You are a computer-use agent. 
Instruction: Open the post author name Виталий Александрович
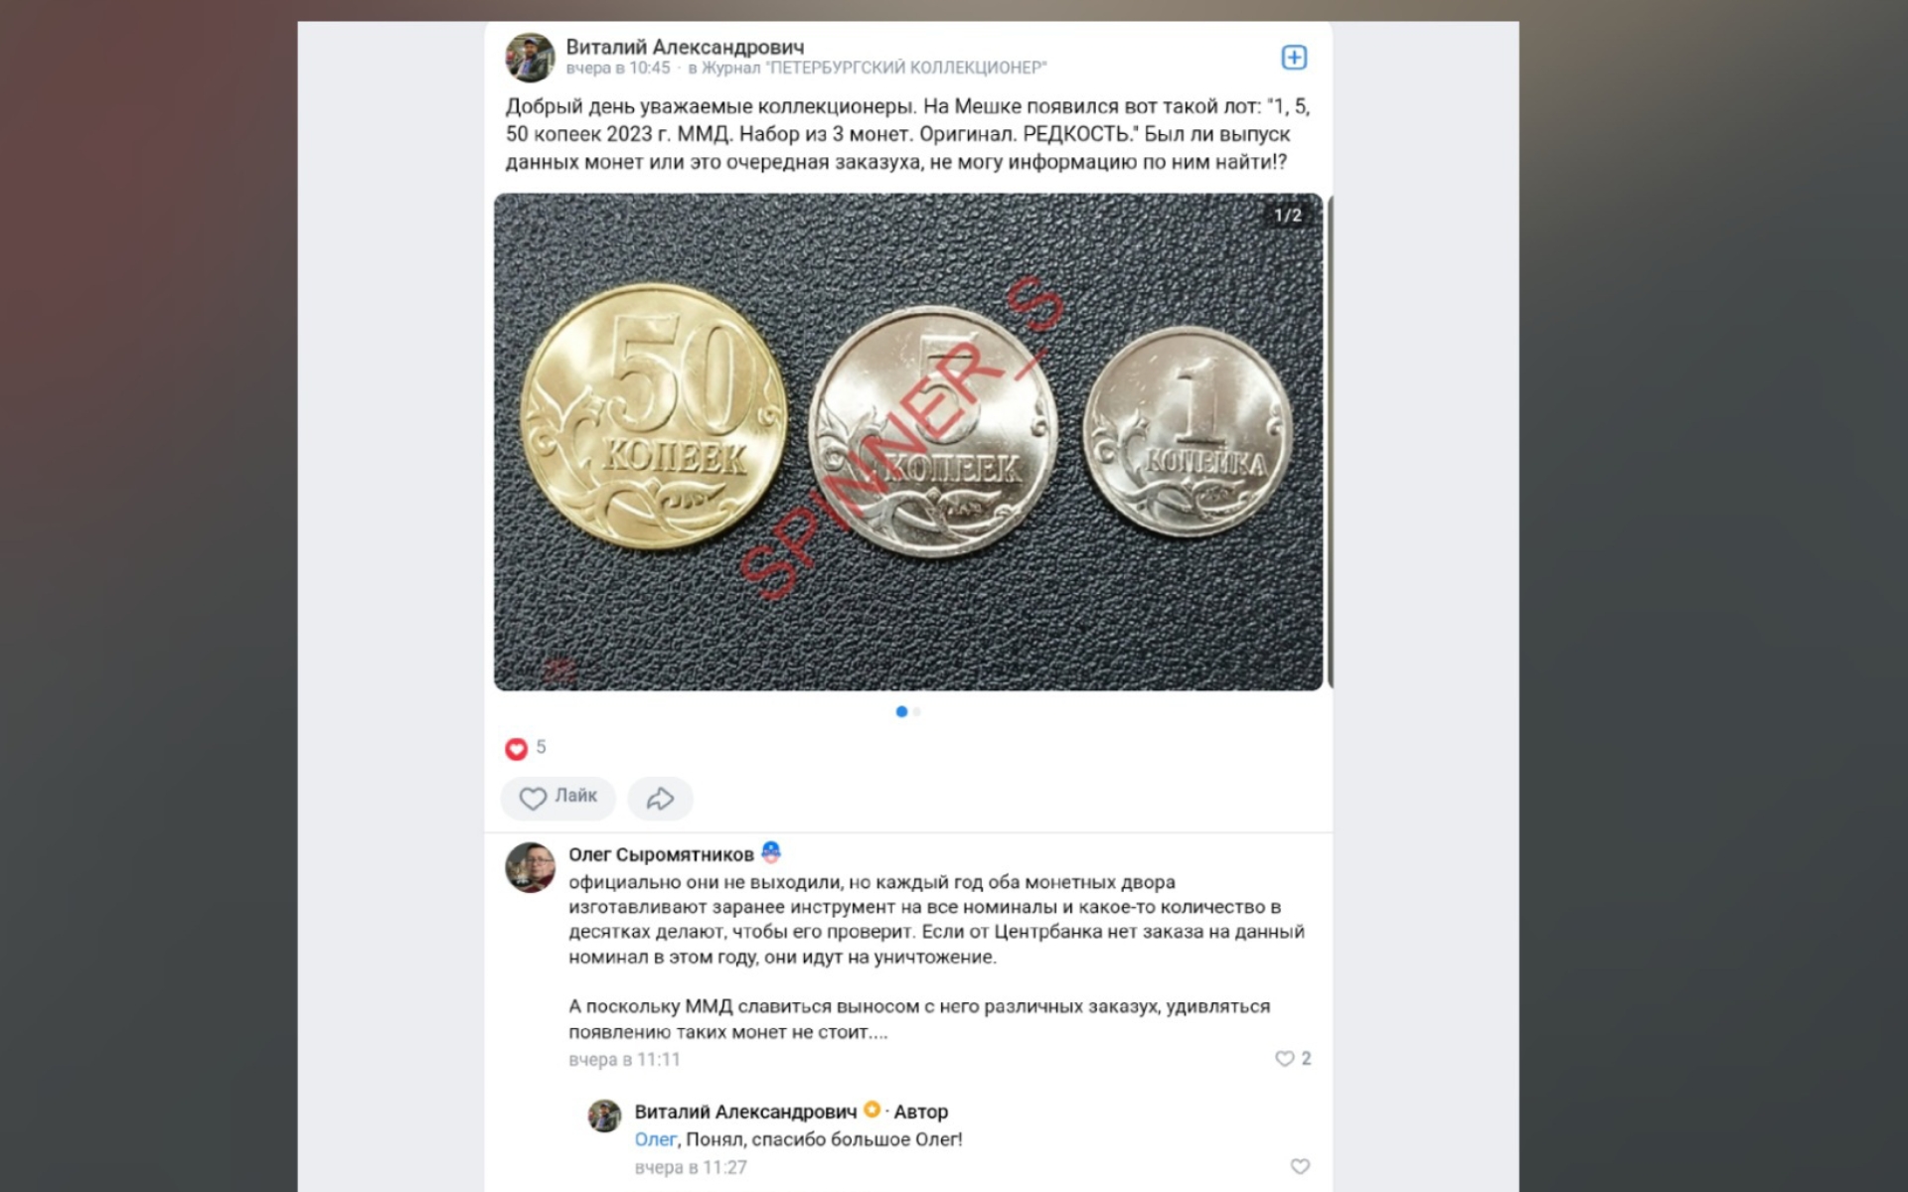685,47
